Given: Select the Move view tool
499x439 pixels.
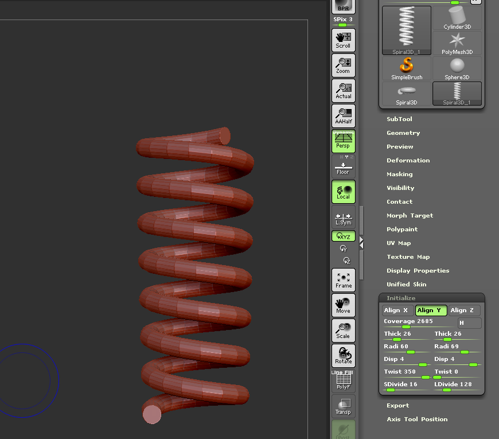Looking at the screenshot, I should (344, 305).
